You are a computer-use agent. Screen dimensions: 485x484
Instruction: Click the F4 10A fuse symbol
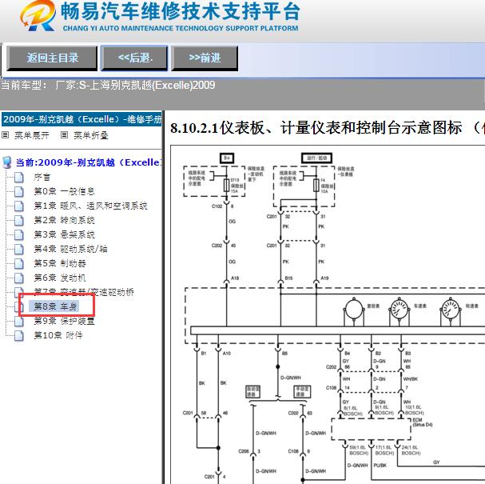pyautogui.click(x=316, y=185)
